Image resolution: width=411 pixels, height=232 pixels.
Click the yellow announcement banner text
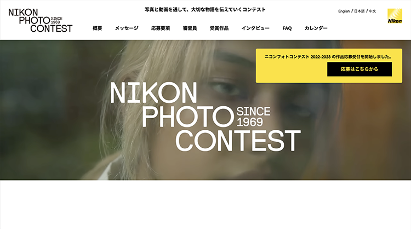pos(328,56)
